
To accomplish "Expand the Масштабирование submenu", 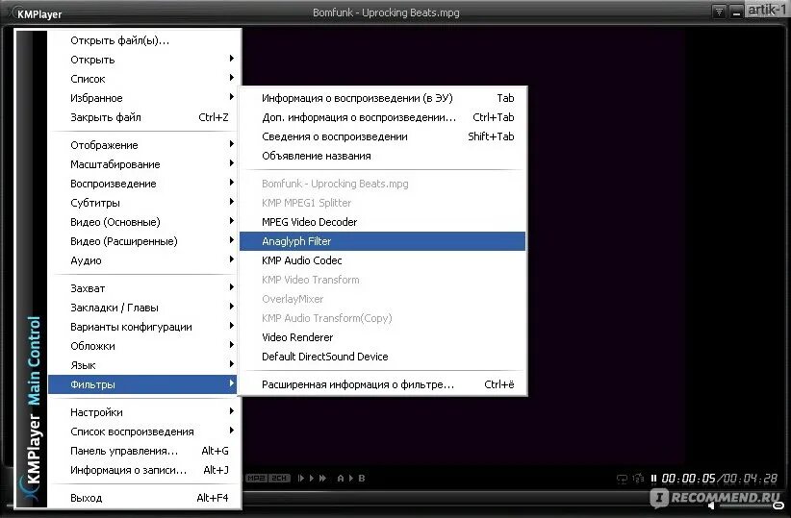I will point(144,164).
